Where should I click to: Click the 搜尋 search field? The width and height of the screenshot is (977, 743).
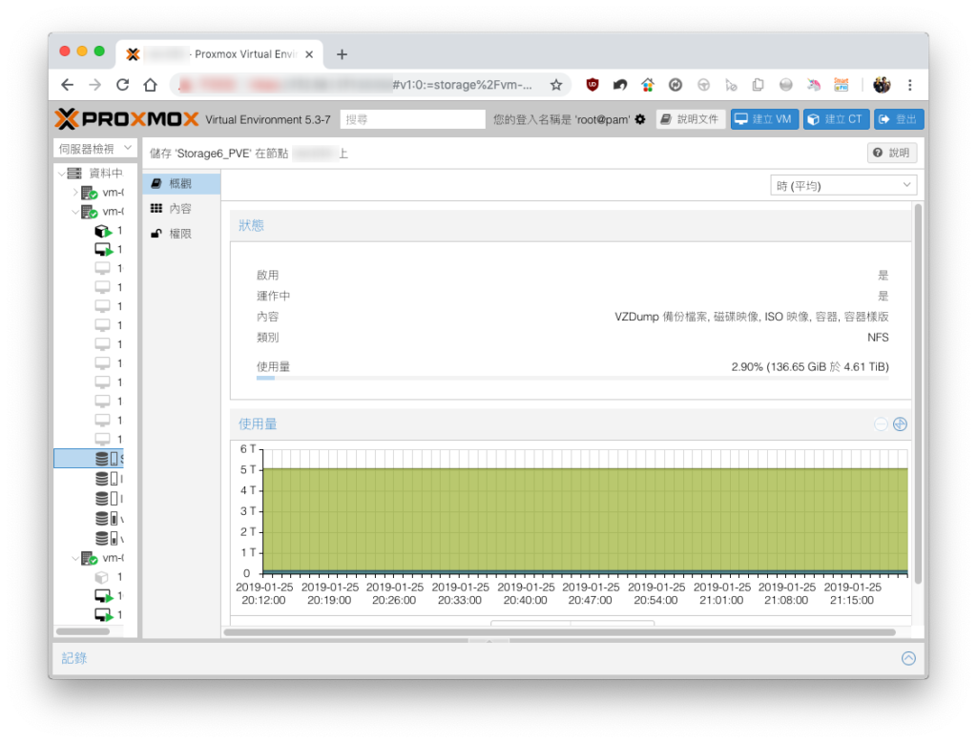(x=412, y=119)
